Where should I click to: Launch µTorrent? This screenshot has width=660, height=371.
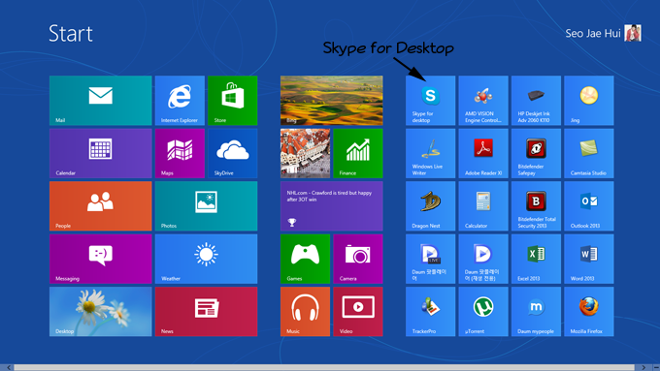[x=483, y=311]
